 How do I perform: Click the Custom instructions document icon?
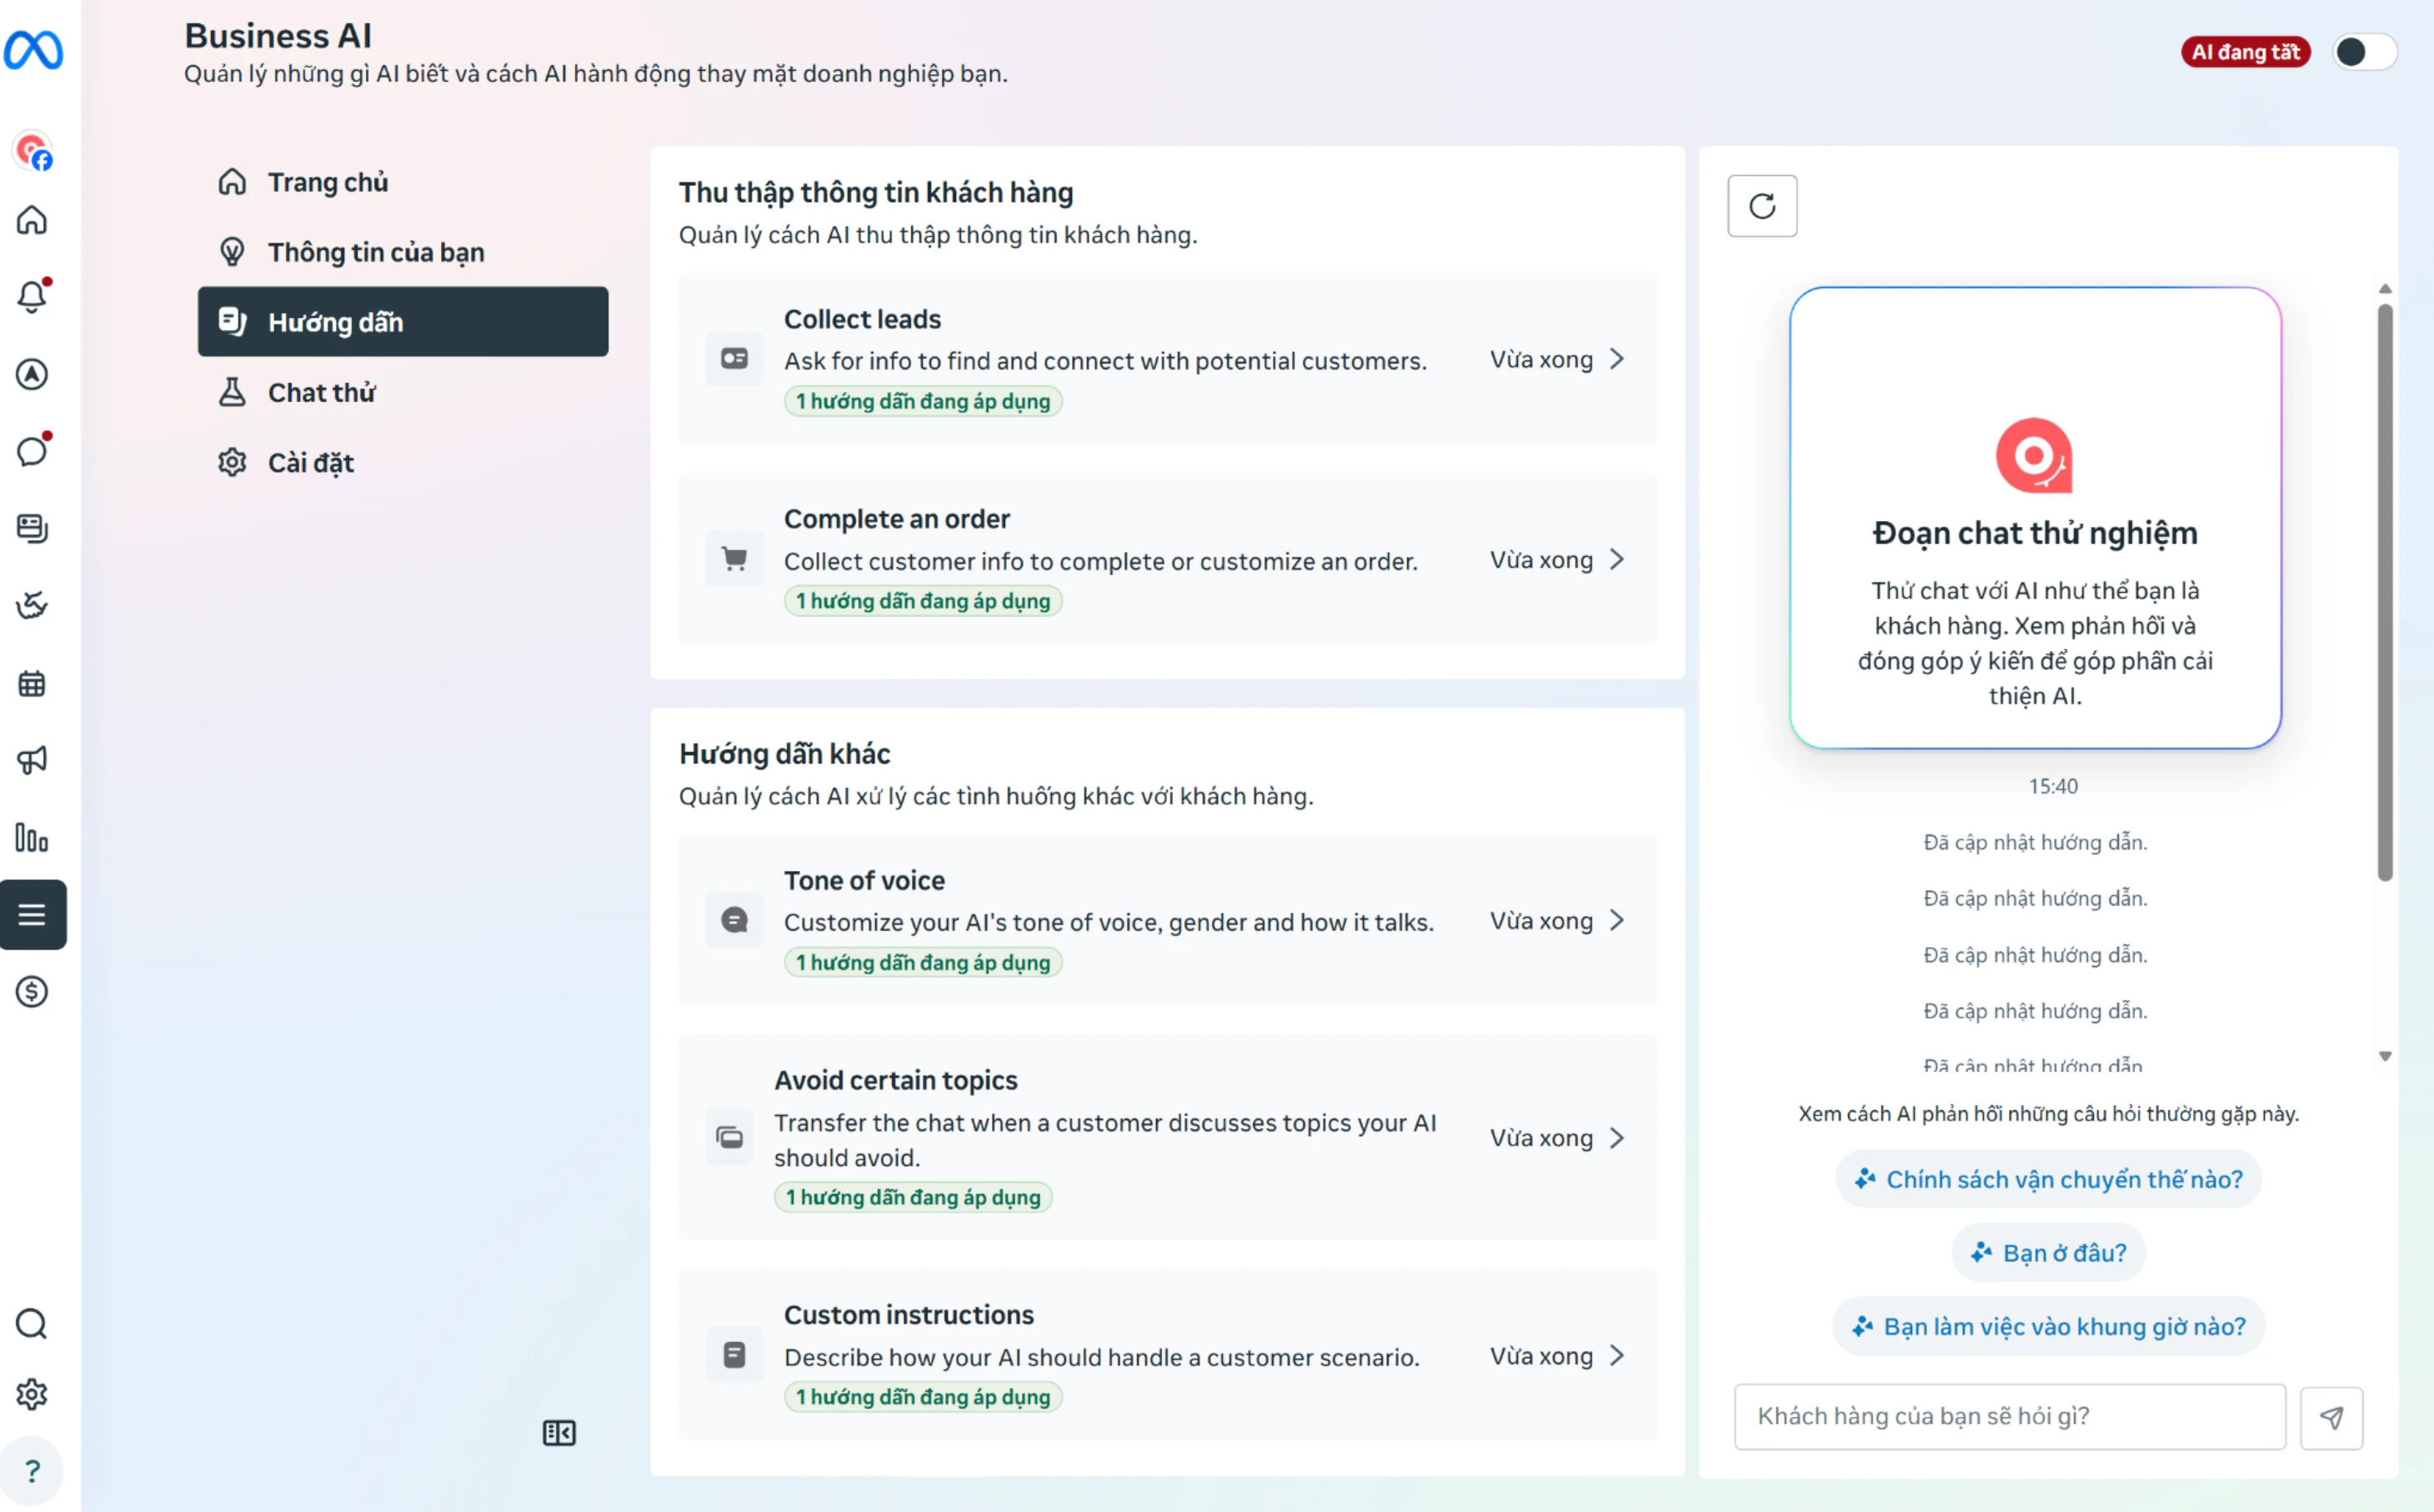click(734, 1355)
